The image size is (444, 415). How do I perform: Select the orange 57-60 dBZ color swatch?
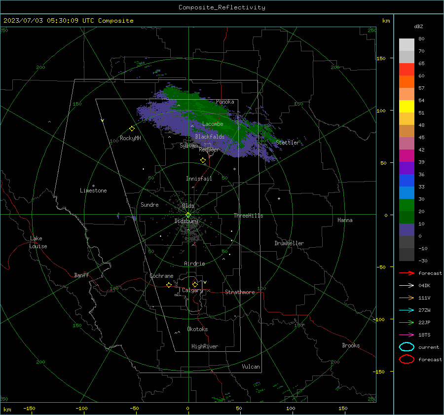407,81
